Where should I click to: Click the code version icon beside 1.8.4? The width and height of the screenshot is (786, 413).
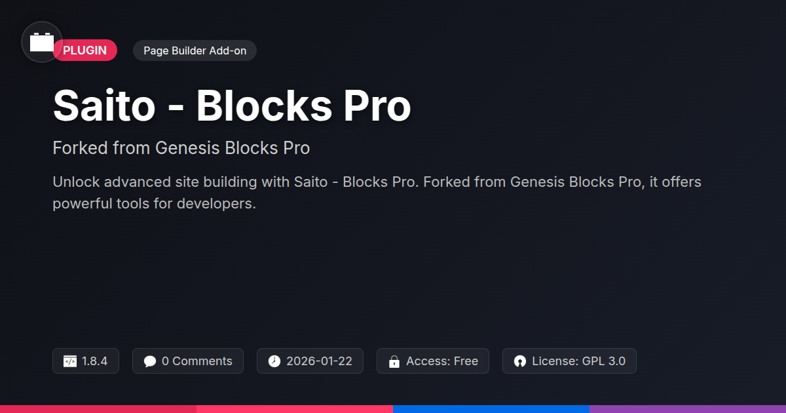(70, 361)
